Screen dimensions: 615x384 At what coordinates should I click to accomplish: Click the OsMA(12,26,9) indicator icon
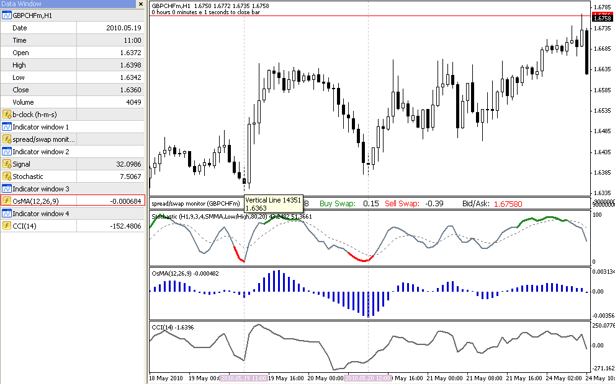[x=7, y=201]
